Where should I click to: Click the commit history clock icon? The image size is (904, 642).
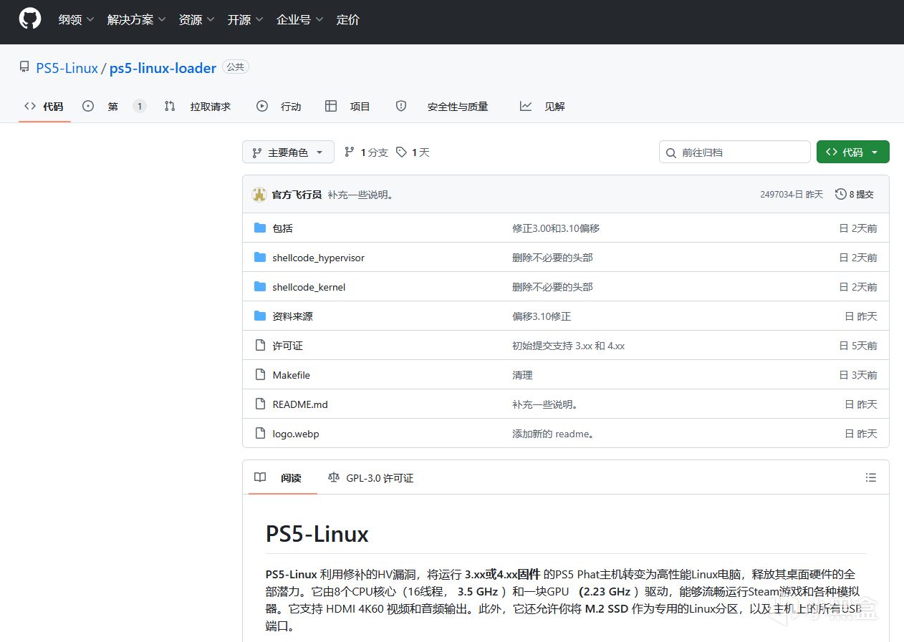[840, 194]
